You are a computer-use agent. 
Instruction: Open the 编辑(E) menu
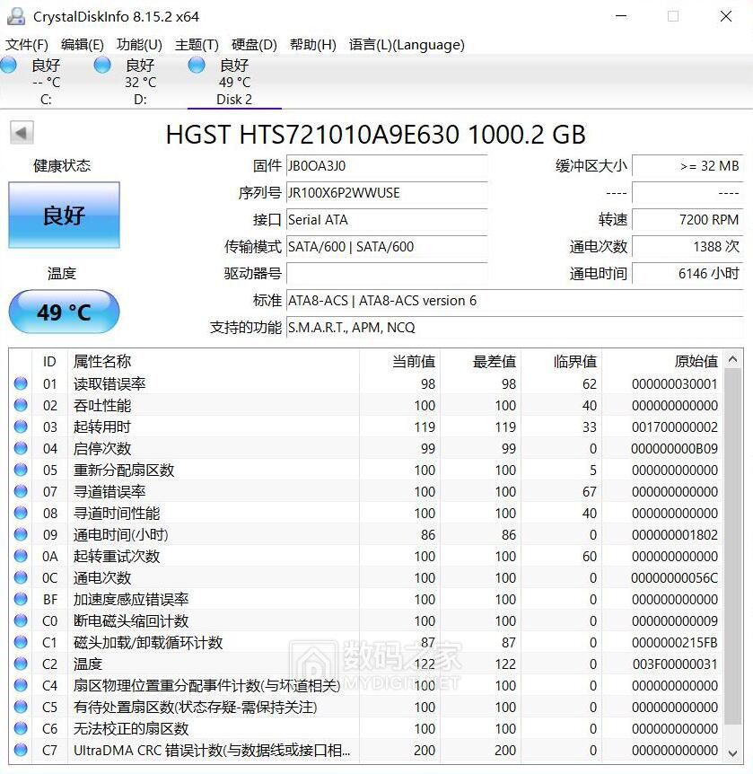point(83,45)
